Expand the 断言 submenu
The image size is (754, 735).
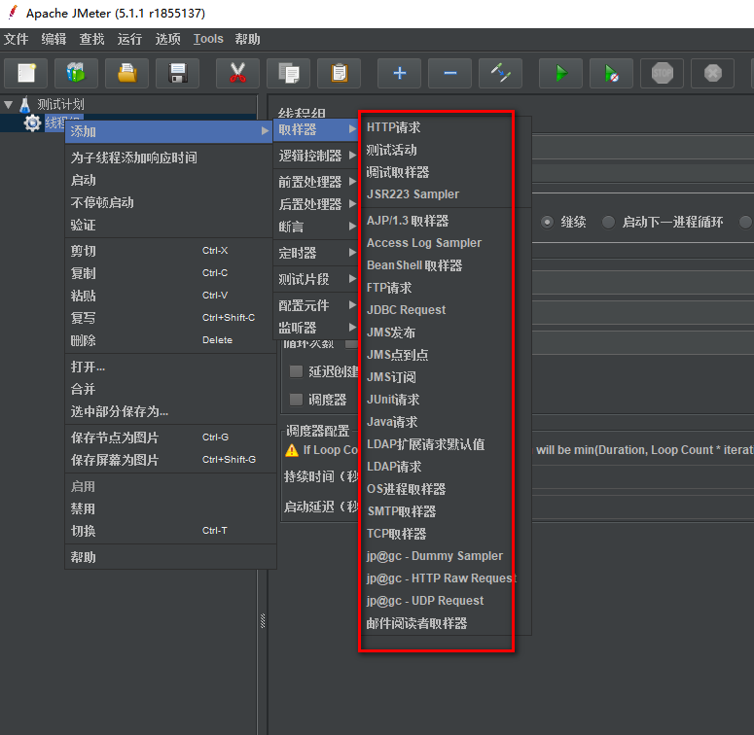point(315,227)
